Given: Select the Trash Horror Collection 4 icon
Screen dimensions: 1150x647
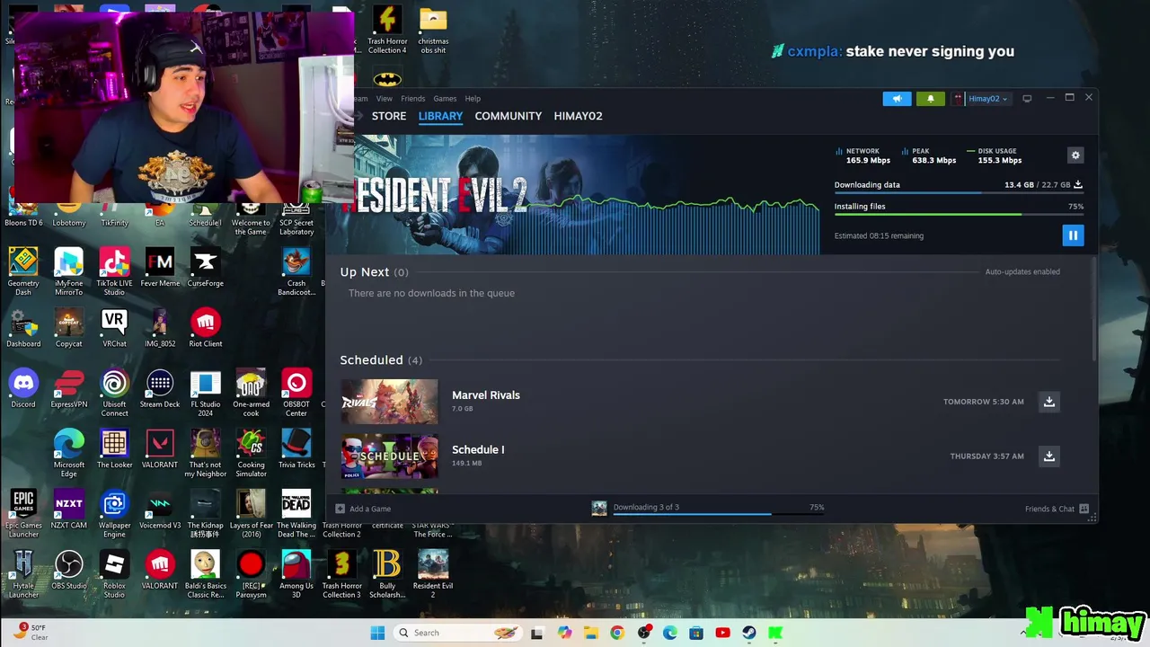Looking at the screenshot, I should [x=387, y=31].
